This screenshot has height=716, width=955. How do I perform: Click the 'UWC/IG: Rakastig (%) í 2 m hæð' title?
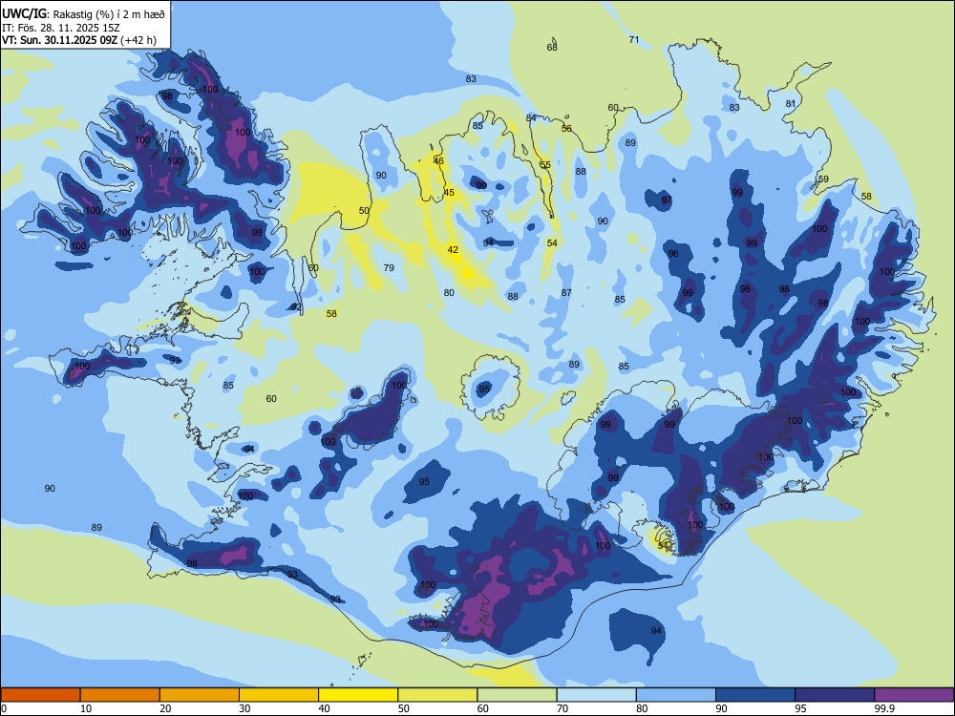83,13
